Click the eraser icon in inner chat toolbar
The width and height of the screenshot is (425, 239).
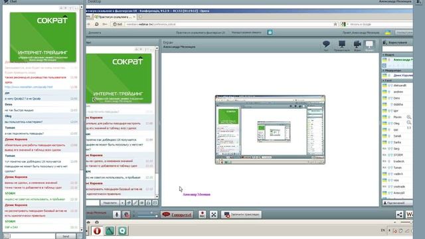tap(128, 202)
